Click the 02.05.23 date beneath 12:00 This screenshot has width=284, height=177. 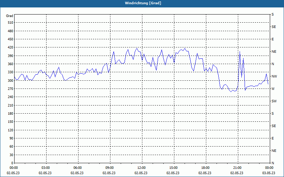click(141, 173)
